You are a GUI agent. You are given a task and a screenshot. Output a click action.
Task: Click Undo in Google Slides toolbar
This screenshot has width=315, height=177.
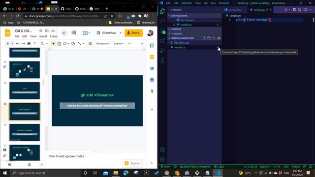17,44
